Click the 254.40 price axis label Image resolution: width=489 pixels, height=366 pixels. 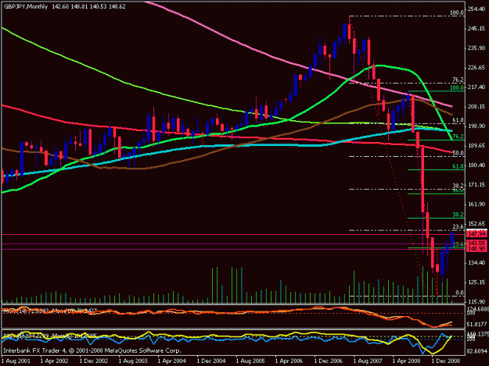pos(476,9)
